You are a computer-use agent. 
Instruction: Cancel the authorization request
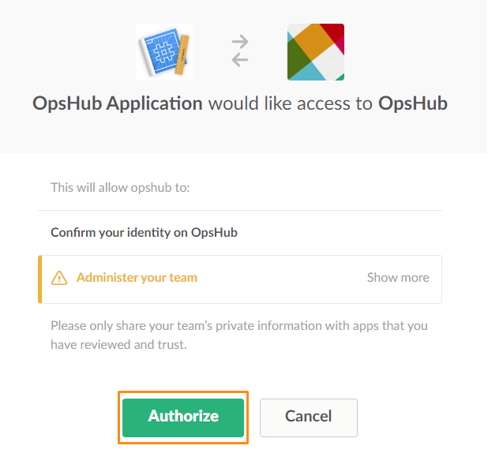tap(308, 416)
